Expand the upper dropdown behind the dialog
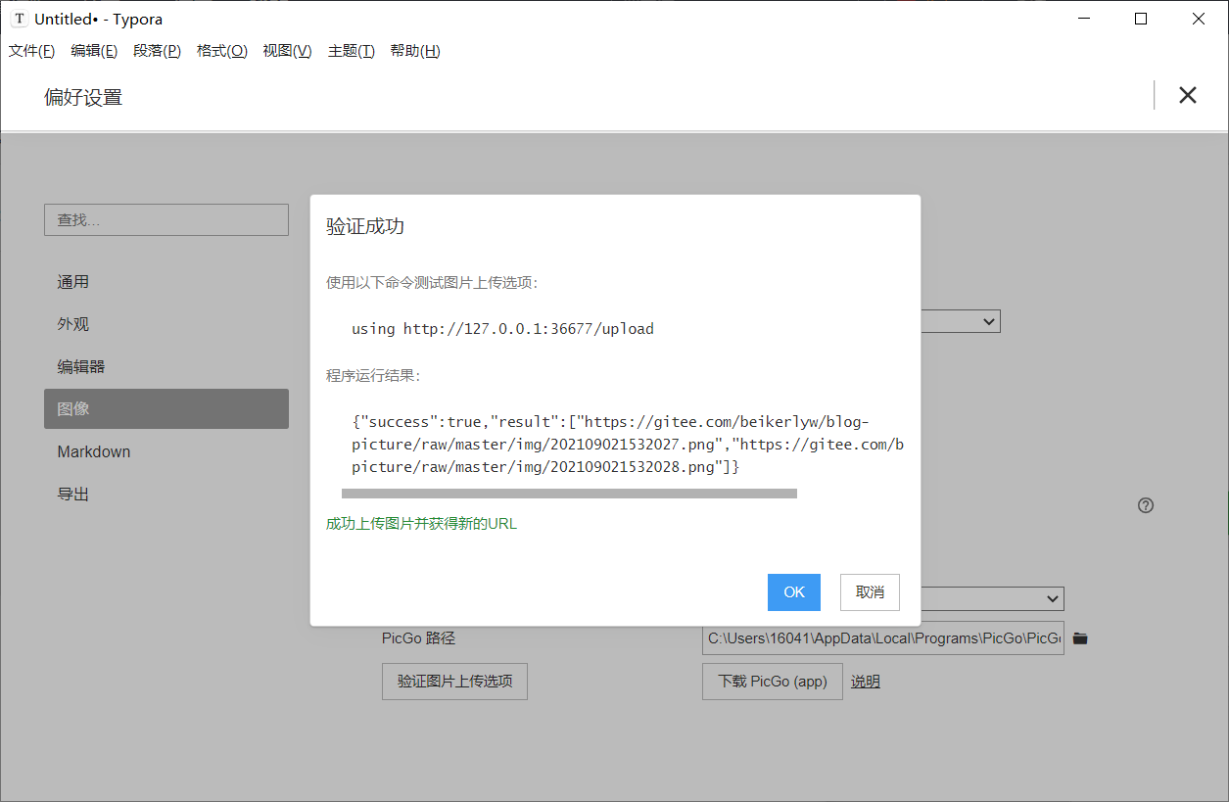Screen dimensions: 1229x802 (960, 321)
